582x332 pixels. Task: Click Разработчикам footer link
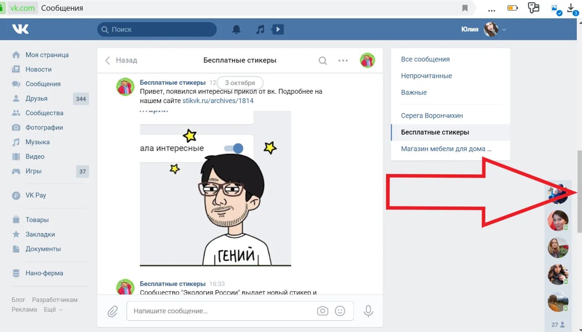coord(55,300)
